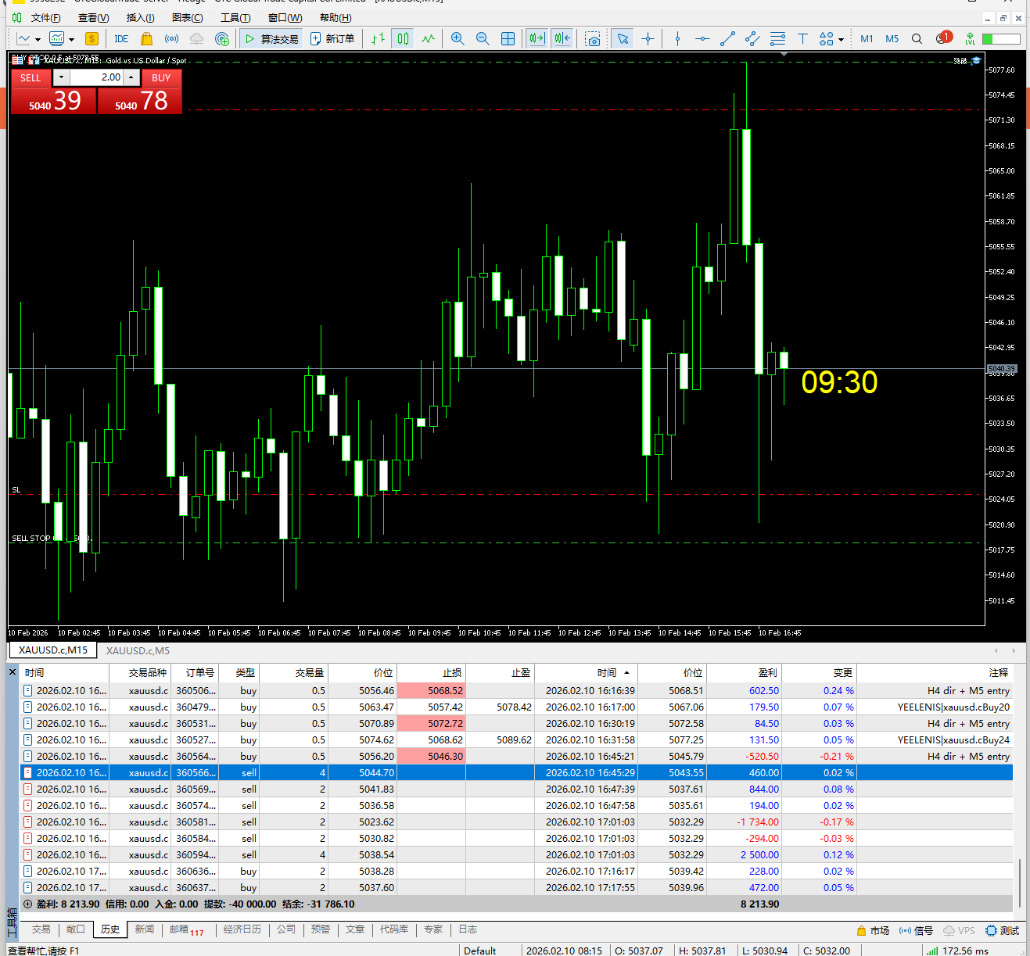Close the toolbox panel

coord(13,672)
